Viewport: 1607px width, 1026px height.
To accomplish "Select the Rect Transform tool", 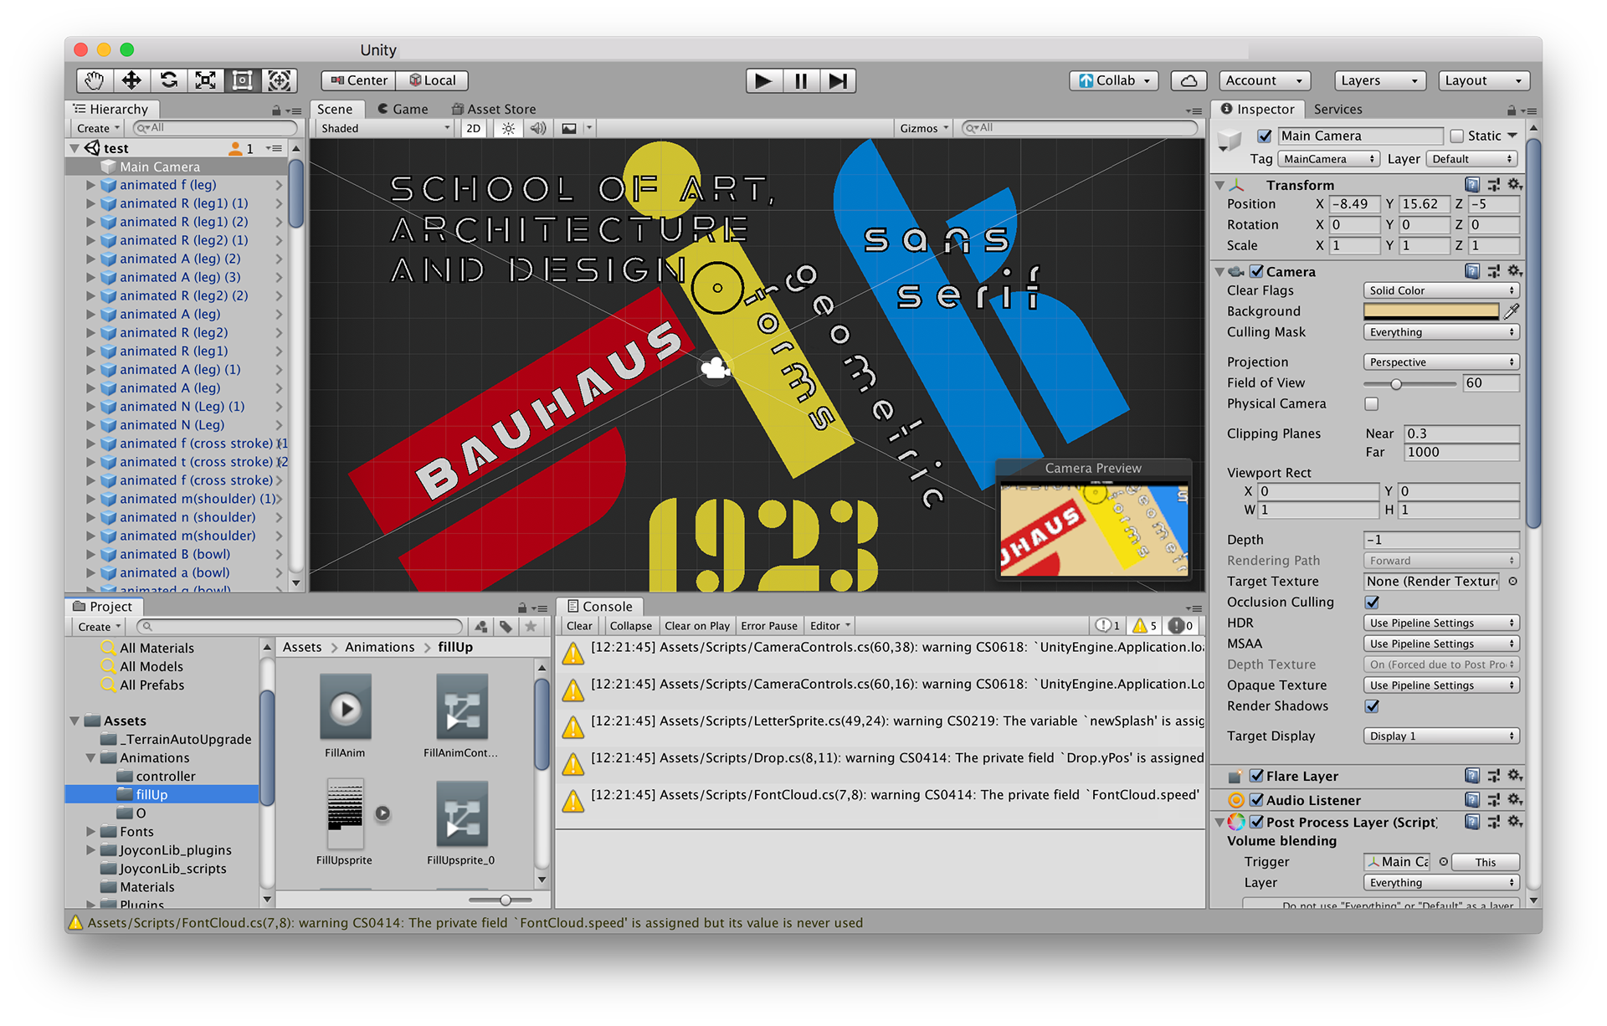I will [242, 80].
